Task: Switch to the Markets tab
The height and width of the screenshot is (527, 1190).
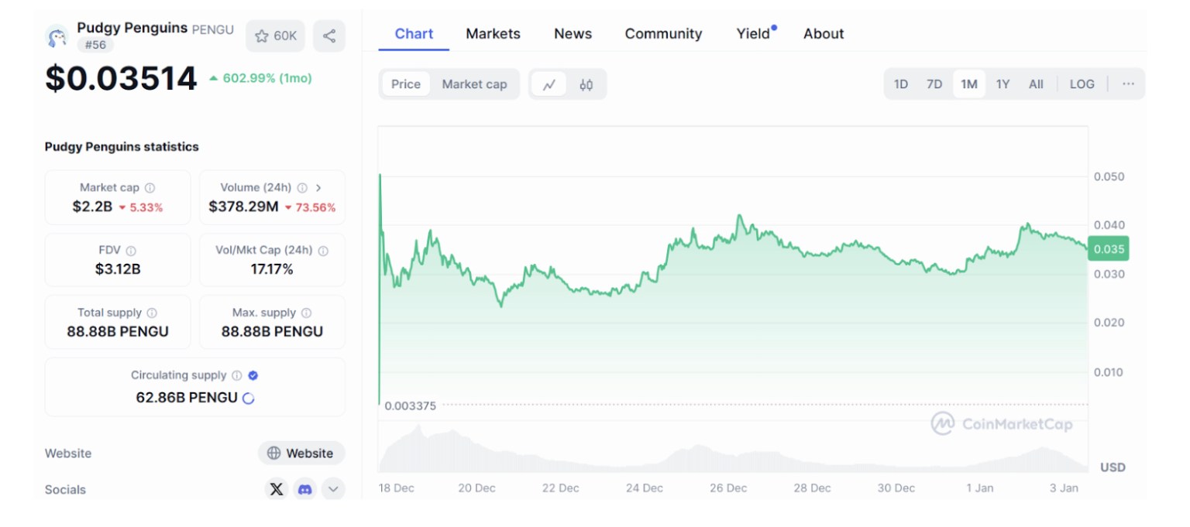Action: coord(493,34)
